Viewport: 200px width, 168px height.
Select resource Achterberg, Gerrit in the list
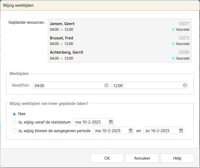66,52
